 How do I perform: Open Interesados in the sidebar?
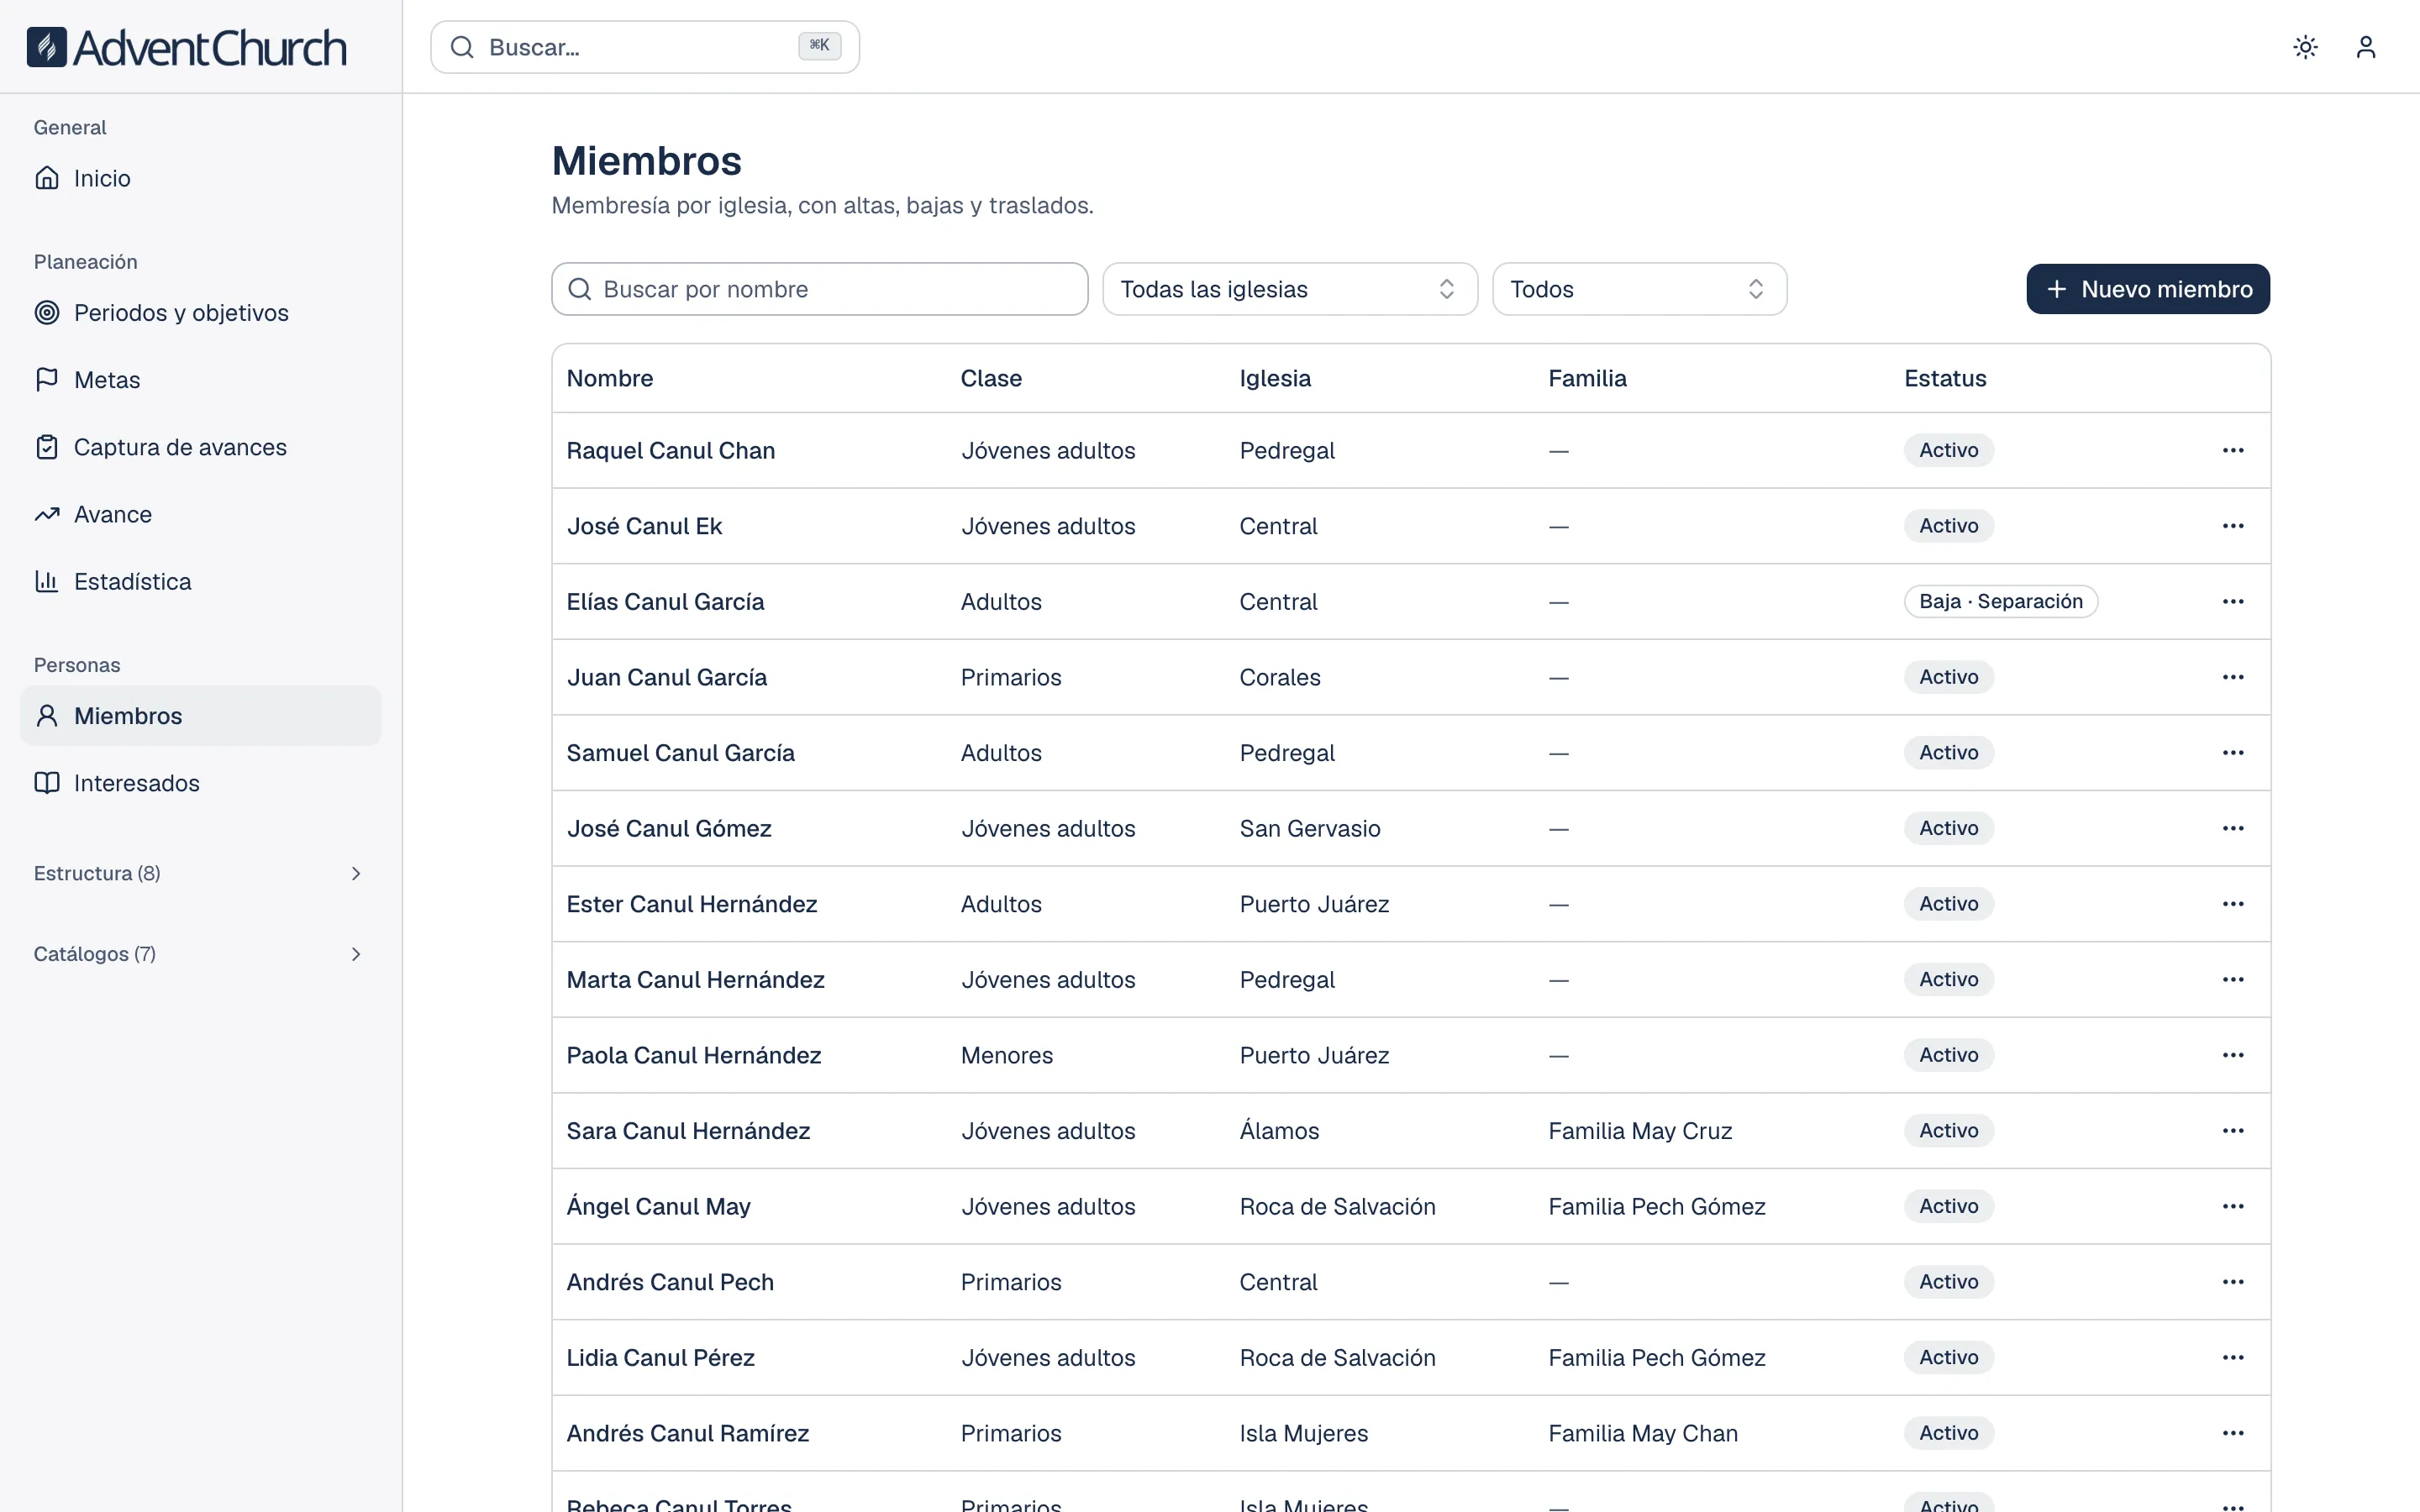coord(200,783)
